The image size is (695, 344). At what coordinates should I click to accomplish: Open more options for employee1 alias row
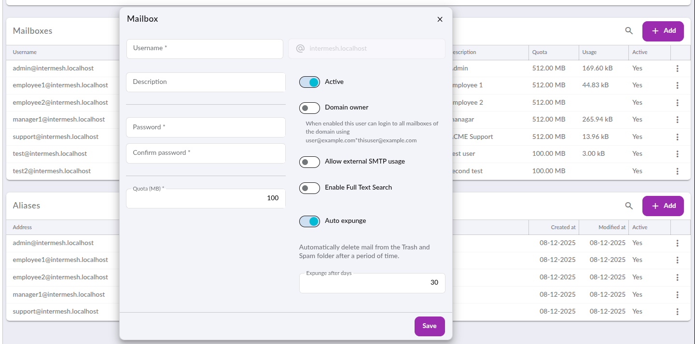677,260
